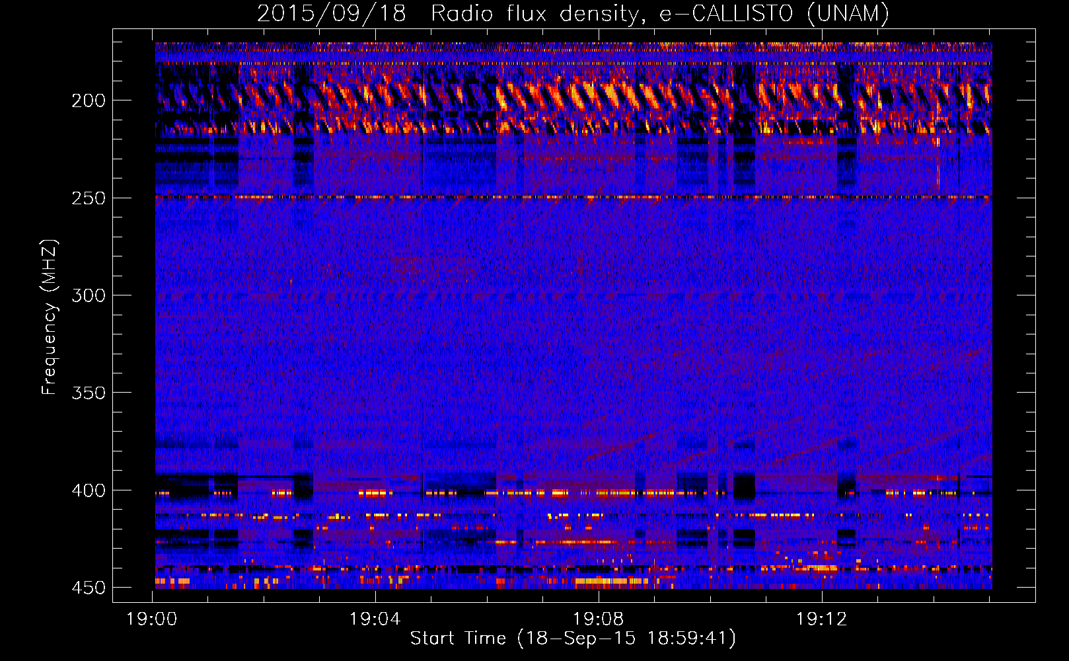The height and width of the screenshot is (661, 1069).
Task: Click the 19:04 time tick label
Action: pyautogui.click(x=375, y=619)
